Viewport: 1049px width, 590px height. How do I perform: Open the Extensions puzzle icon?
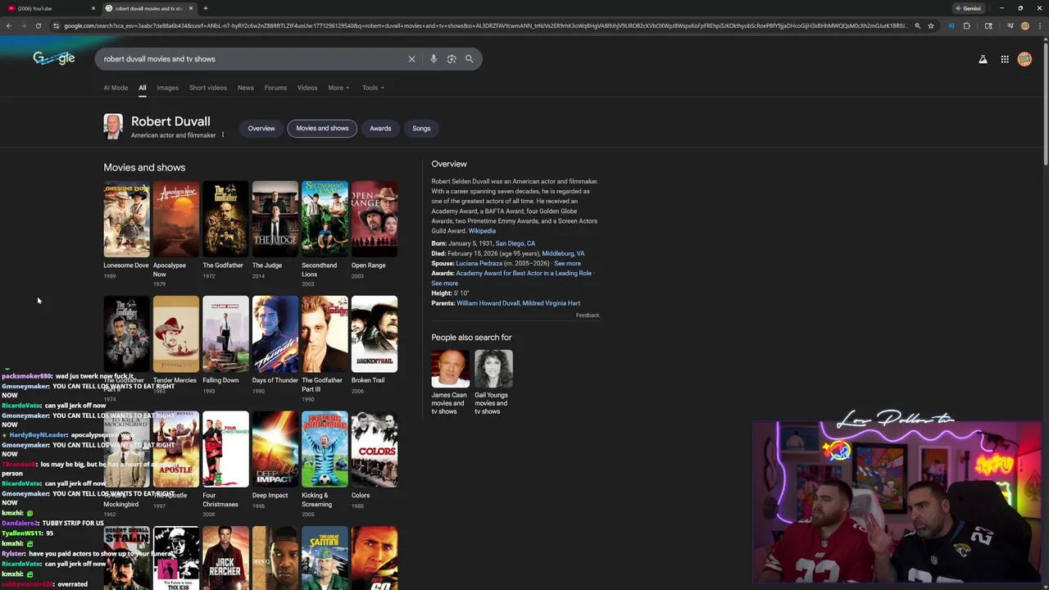(966, 25)
